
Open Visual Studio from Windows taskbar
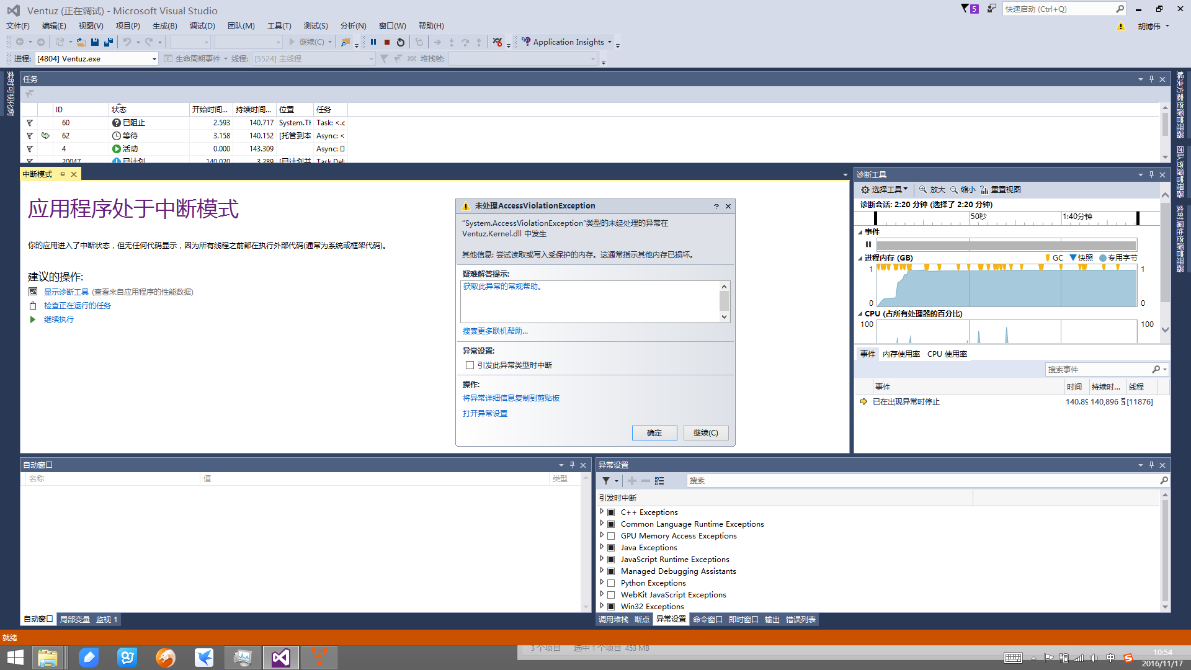(x=280, y=658)
